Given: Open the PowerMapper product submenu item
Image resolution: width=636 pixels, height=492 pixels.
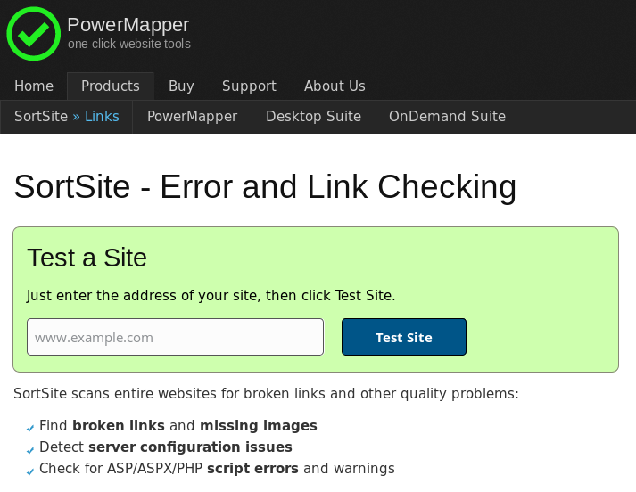Looking at the screenshot, I should [x=193, y=116].
